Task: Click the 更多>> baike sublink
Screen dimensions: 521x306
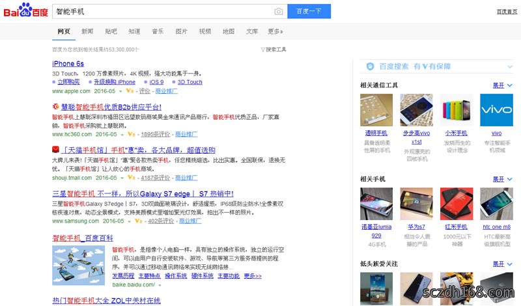Action: pos(253,276)
